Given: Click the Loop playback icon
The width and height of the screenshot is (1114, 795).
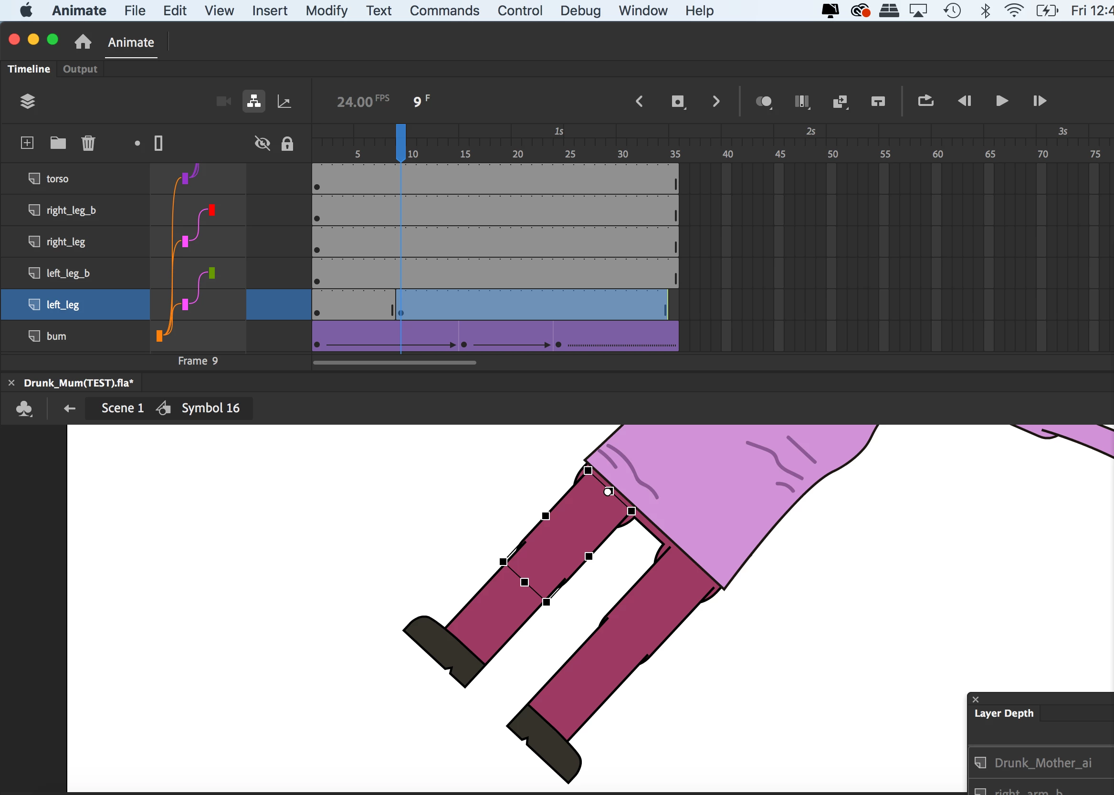Looking at the screenshot, I should pos(925,101).
